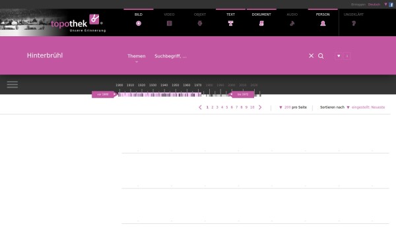The width and height of the screenshot is (396, 247).
Task: Click the 'eingestellt: Neueste' sort value
Action: (368, 107)
